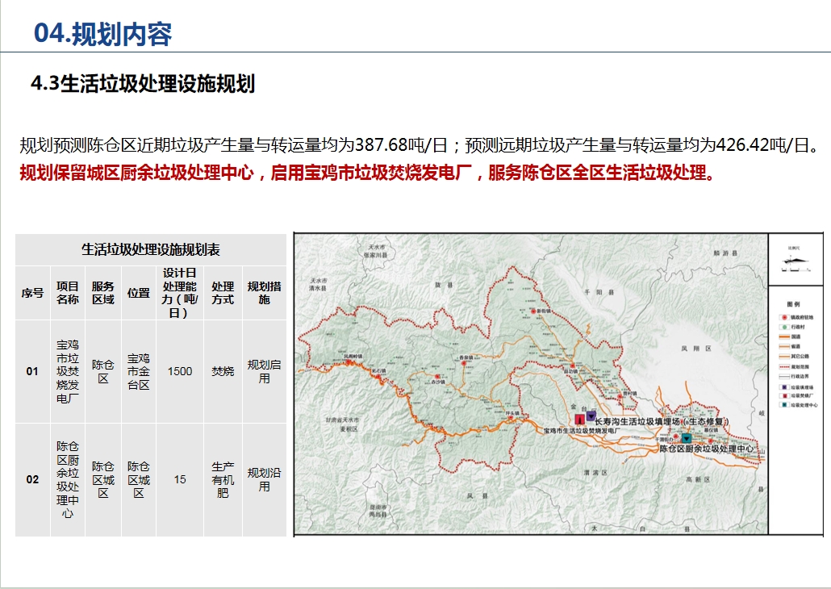Click the 镇政府驻地 legend symbol

(x=783, y=317)
